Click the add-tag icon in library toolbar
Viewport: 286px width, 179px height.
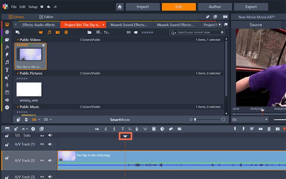[17, 32]
